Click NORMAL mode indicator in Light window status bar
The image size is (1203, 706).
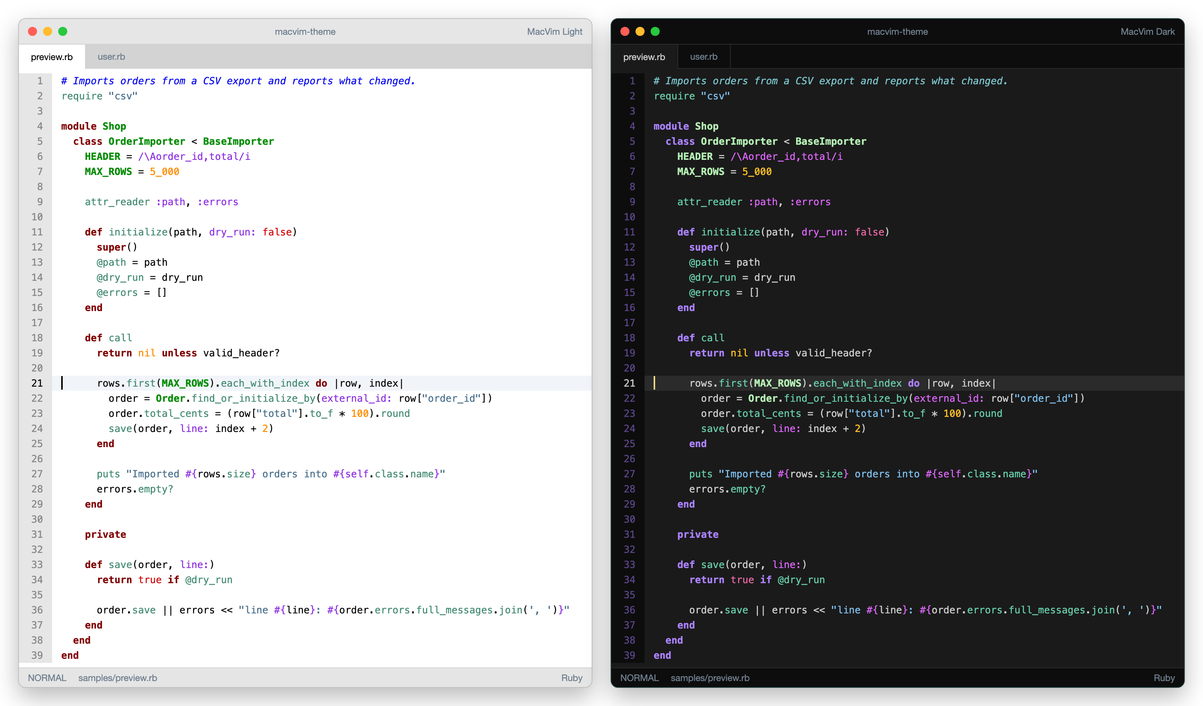tap(47, 678)
